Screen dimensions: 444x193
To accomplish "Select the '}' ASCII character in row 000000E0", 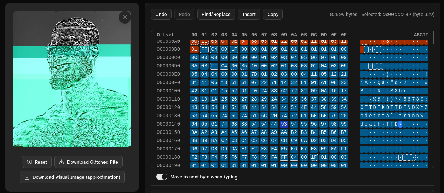I will pyautogui.click(x=388, y=74).
